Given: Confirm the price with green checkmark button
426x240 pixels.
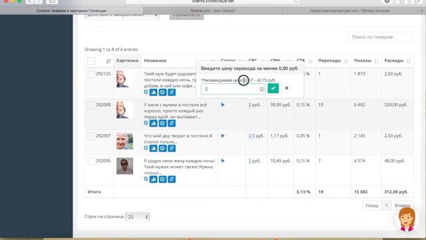Looking at the screenshot, I should (273, 89).
